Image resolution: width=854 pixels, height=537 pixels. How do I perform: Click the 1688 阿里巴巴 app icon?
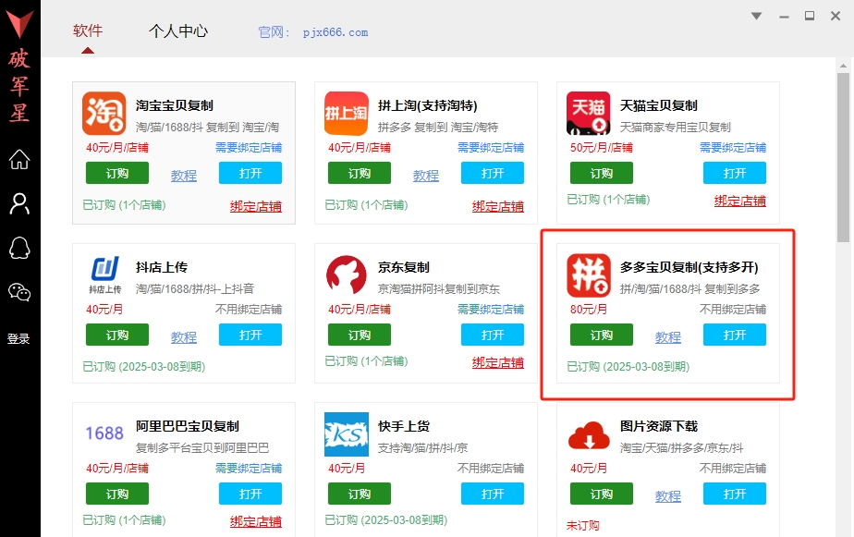pyautogui.click(x=104, y=433)
